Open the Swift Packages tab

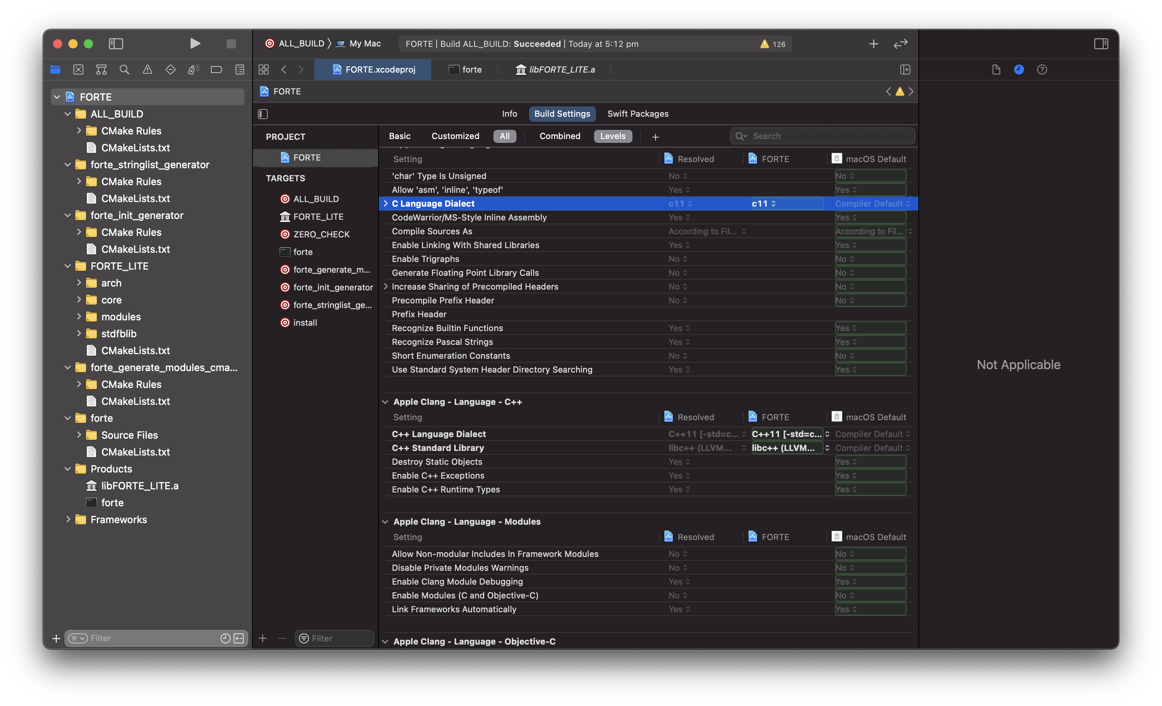tap(637, 114)
